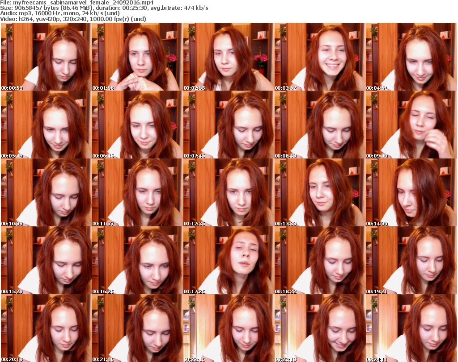Select the thumbnail stamped 00:20:18

coord(46,328)
